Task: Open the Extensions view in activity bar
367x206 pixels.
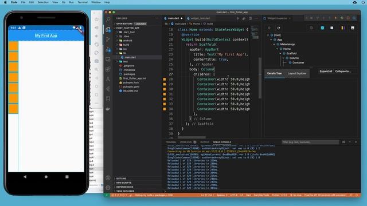Action: (x=108, y=69)
